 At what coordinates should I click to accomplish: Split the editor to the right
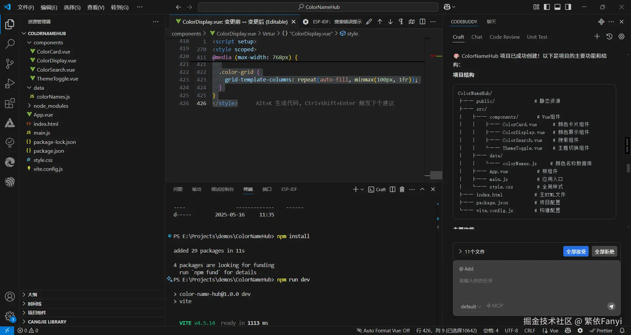click(422, 22)
